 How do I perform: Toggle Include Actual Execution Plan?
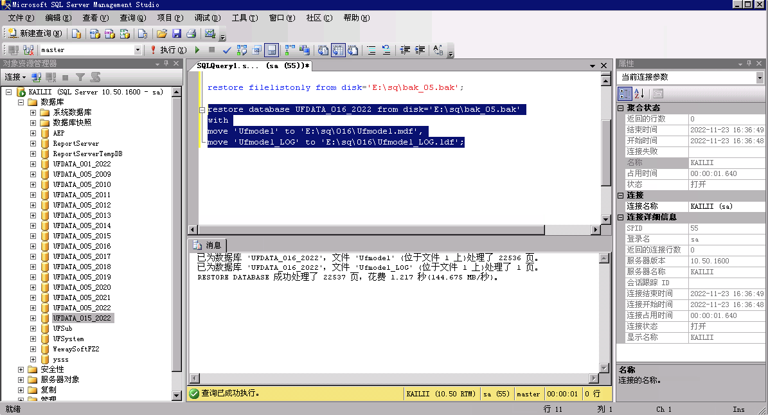point(289,50)
